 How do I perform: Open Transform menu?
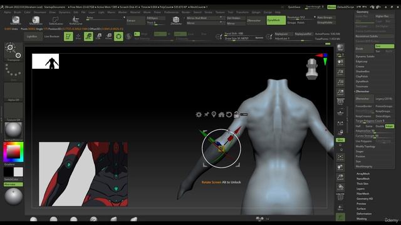pyautogui.click(x=242, y=12)
